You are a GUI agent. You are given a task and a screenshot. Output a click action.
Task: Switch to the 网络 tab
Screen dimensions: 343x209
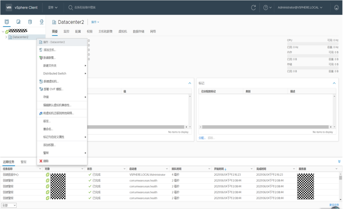(153, 31)
